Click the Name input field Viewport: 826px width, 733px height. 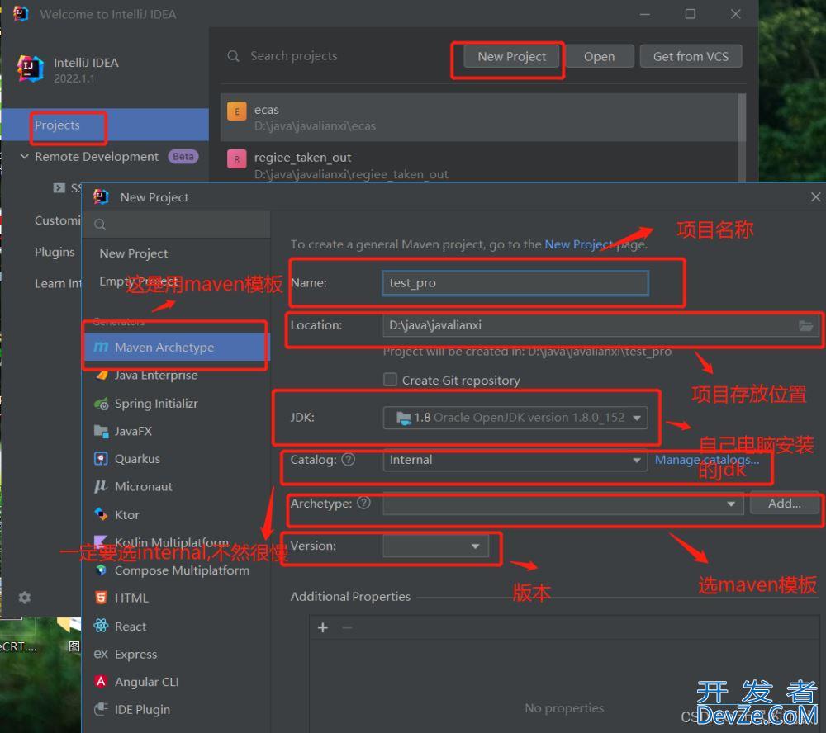pyautogui.click(x=515, y=283)
